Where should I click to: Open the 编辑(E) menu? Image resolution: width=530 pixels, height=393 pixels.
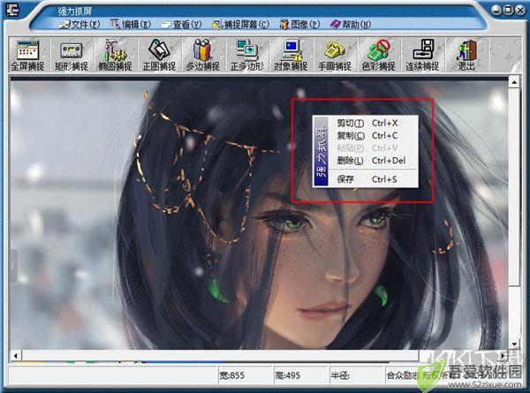(x=131, y=25)
